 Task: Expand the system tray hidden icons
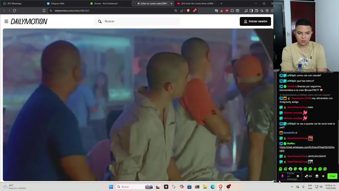point(292,187)
